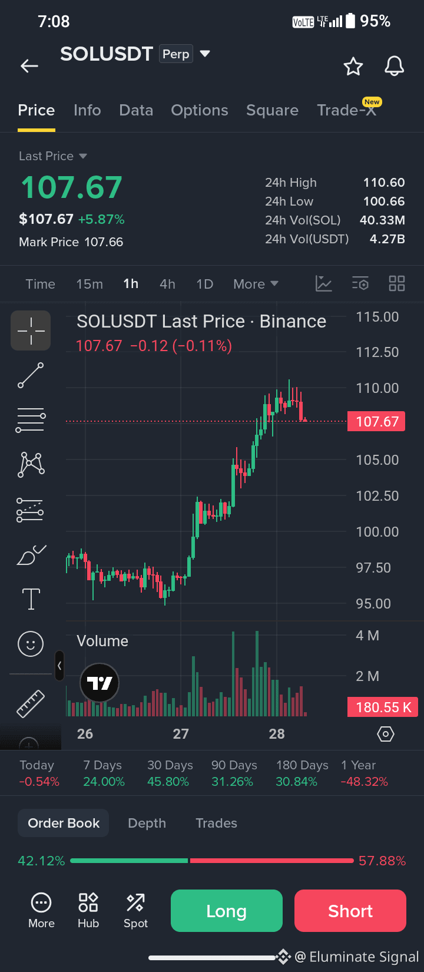Click the 180.55 K volume label
This screenshot has height=972, width=424.
coord(383,707)
